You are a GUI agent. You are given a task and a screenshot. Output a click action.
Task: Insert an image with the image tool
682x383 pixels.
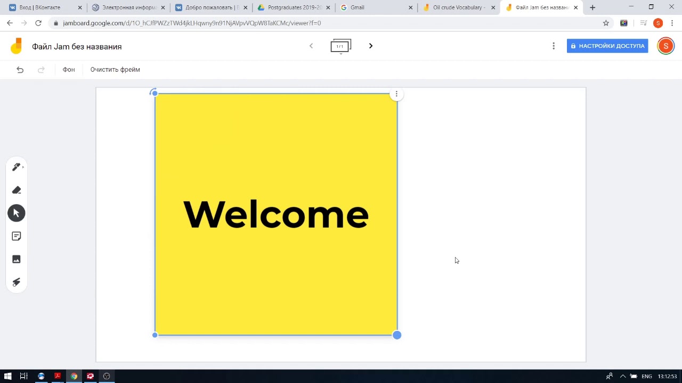coord(17,259)
